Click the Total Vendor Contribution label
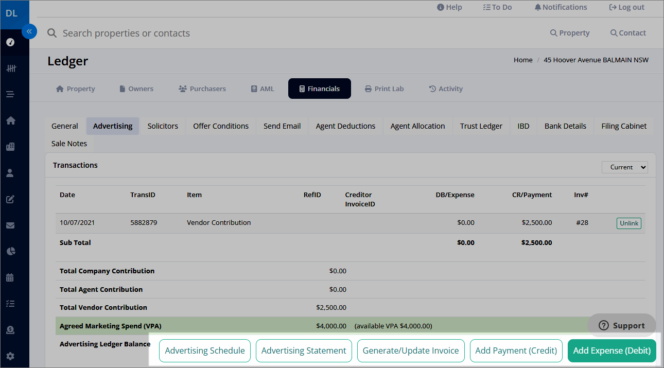The height and width of the screenshot is (368, 664). (x=103, y=307)
